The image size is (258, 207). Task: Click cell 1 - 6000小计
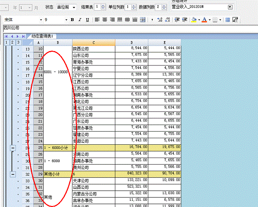click(58, 148)
